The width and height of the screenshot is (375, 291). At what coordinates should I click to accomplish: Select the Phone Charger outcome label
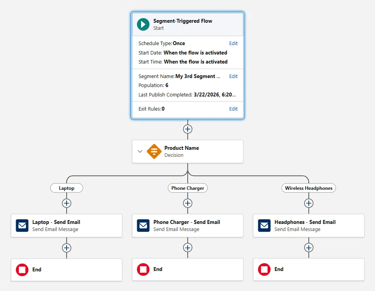(x=188, y=188)
